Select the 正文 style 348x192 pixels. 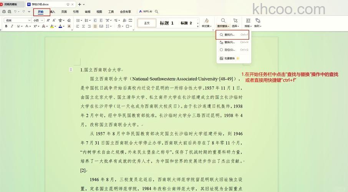[147, 23]
